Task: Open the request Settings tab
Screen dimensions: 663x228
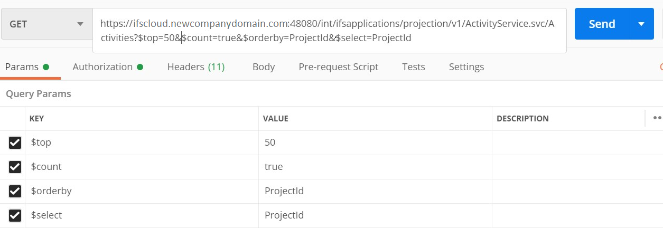Action: pos(466,67)
